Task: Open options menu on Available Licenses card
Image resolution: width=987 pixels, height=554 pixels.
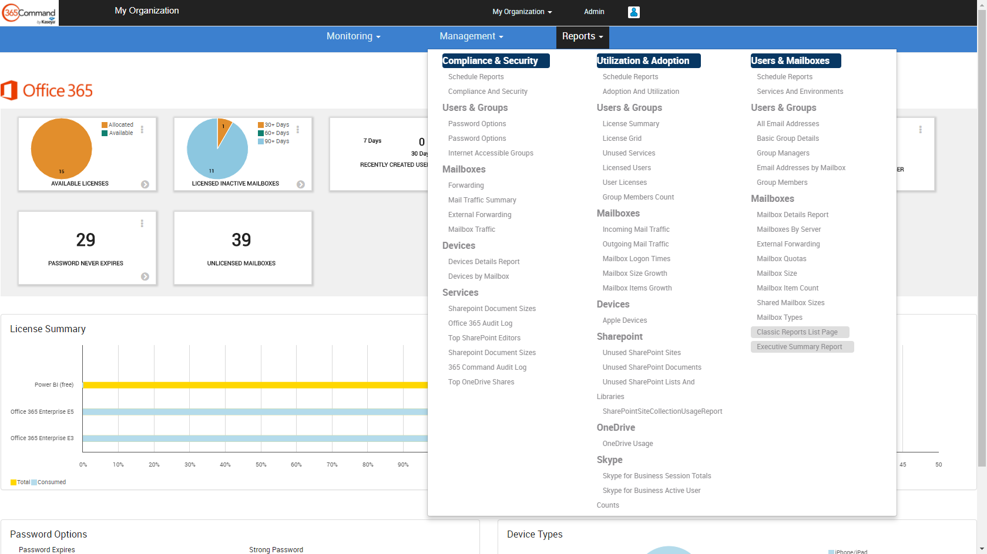Action: 142,129
